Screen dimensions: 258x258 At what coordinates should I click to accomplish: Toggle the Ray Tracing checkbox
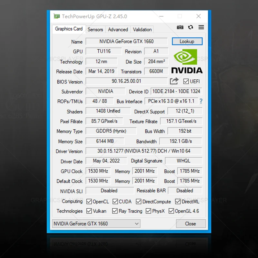point(115,211)
